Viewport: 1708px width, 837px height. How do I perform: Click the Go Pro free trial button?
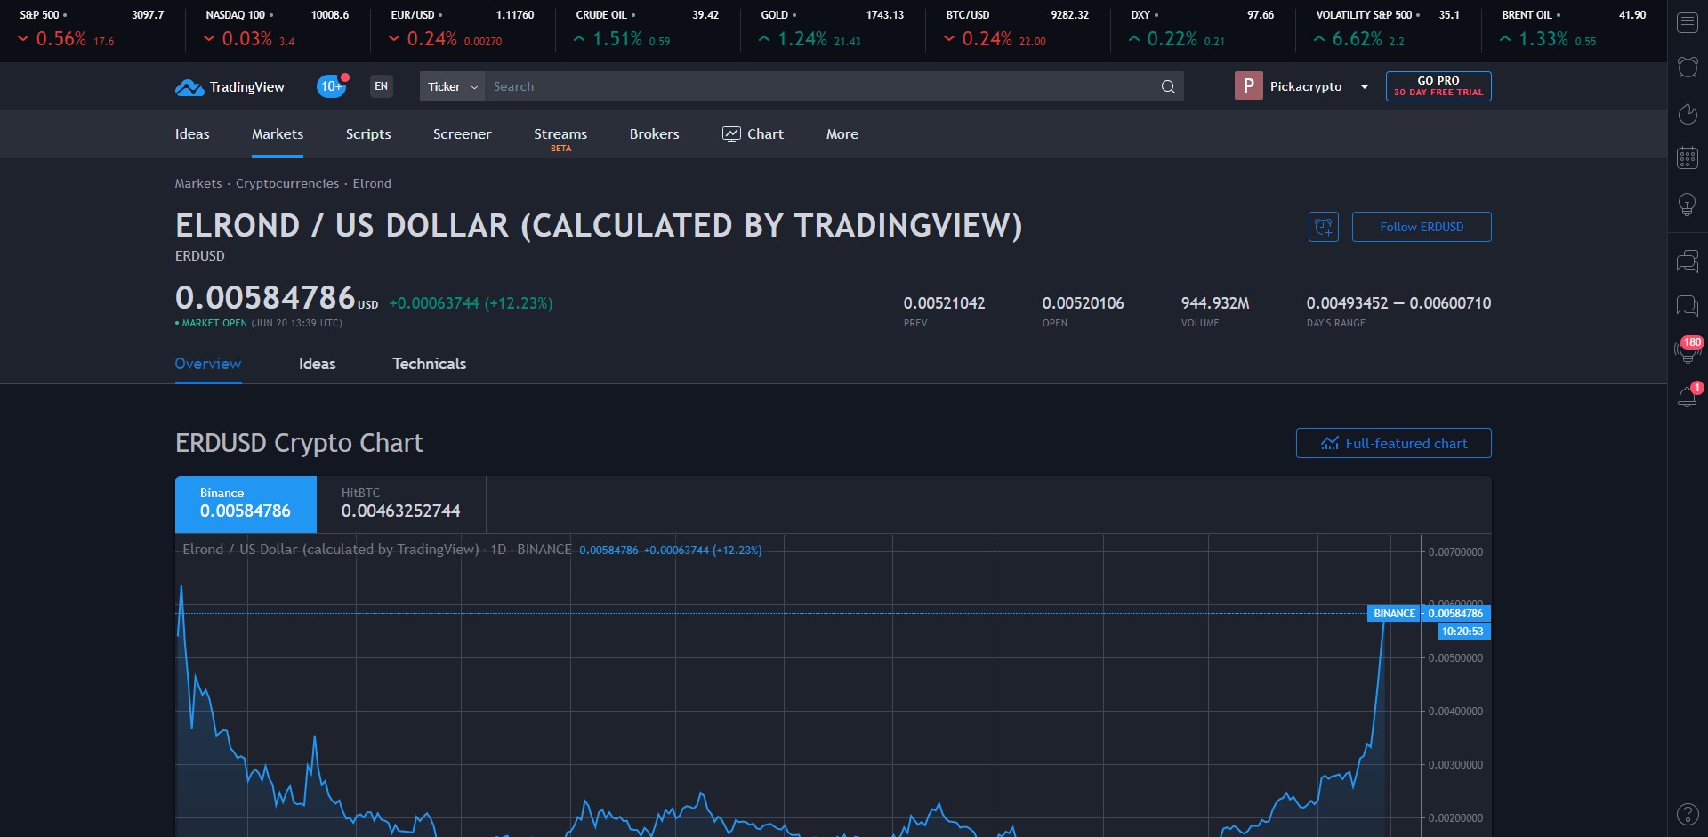(1438, 86)
